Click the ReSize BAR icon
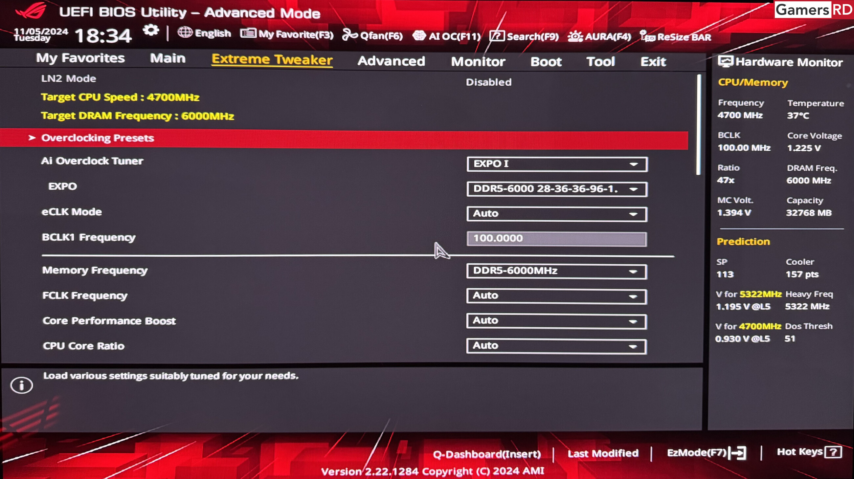The width and height of the screenshot is (854, 479). 647,36
